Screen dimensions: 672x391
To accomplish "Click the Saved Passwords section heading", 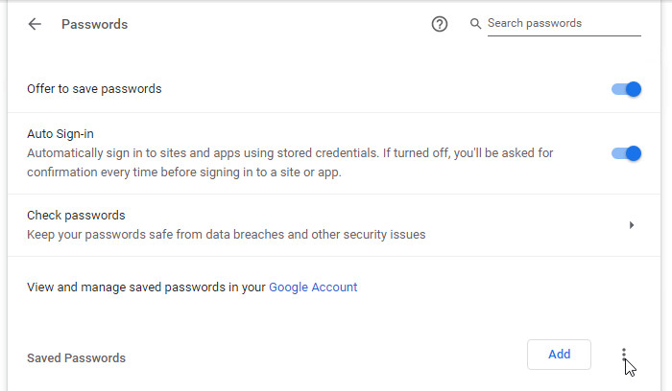I will pyautogui.click(x=76, y=358).
